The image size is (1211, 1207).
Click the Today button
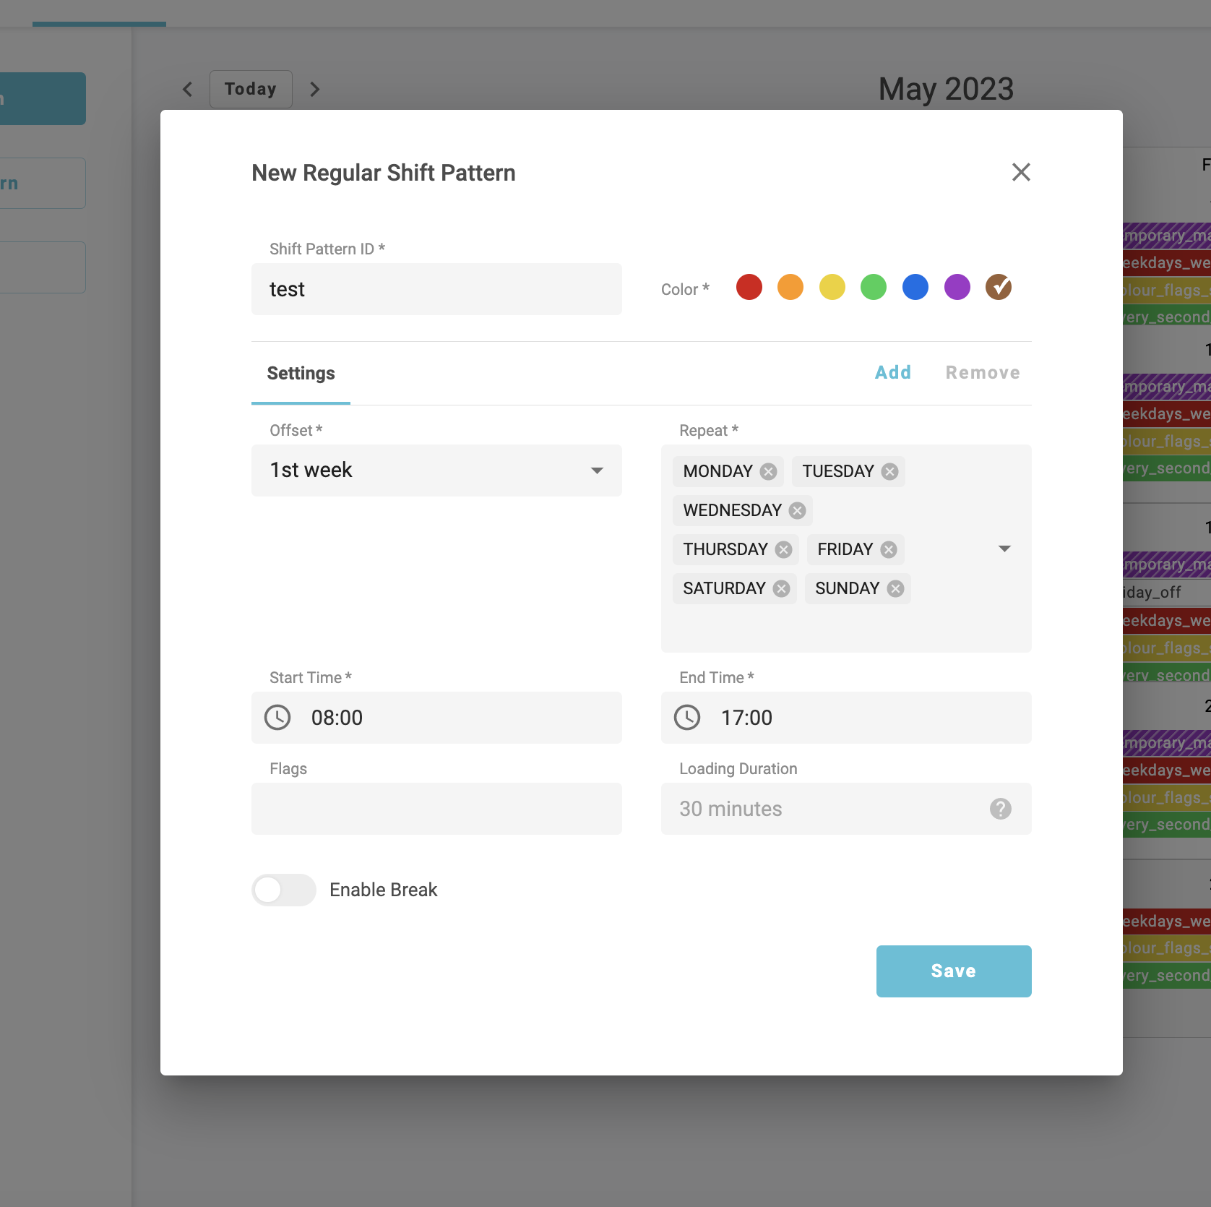coord(251,90)
